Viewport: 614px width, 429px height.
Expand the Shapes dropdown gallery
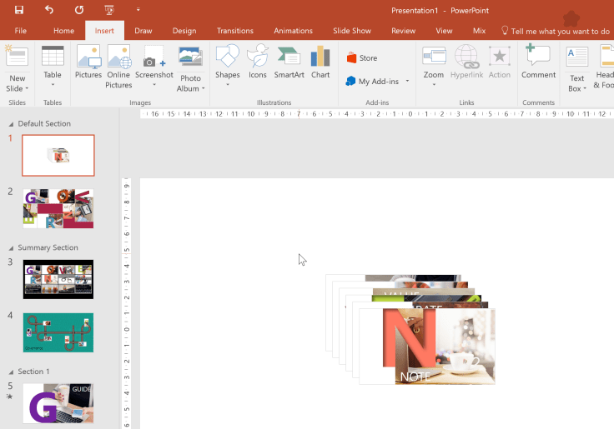[x=227, y=84]
